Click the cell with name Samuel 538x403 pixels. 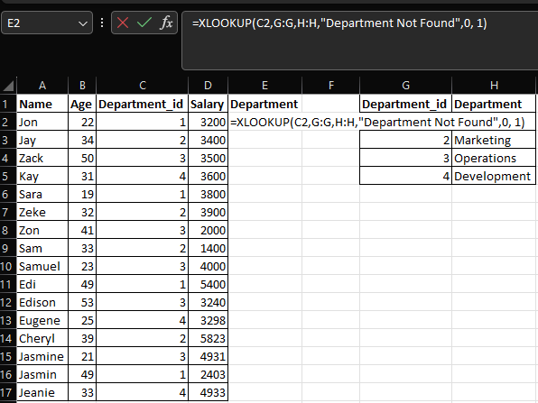tap(42, 266)
